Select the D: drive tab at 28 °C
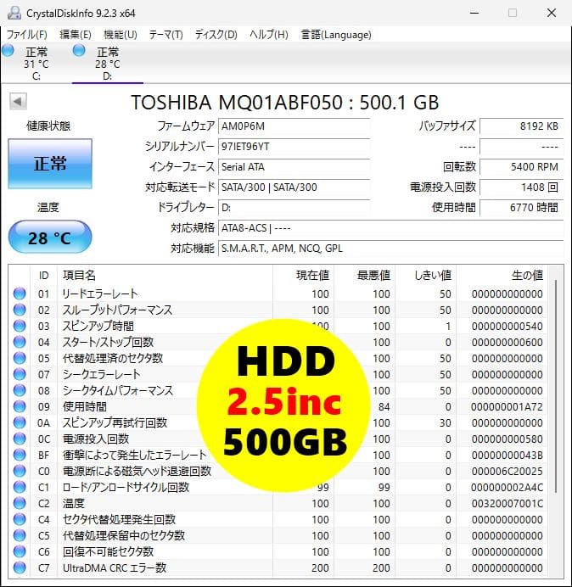 pyautogui.click(x=108, y=63)
